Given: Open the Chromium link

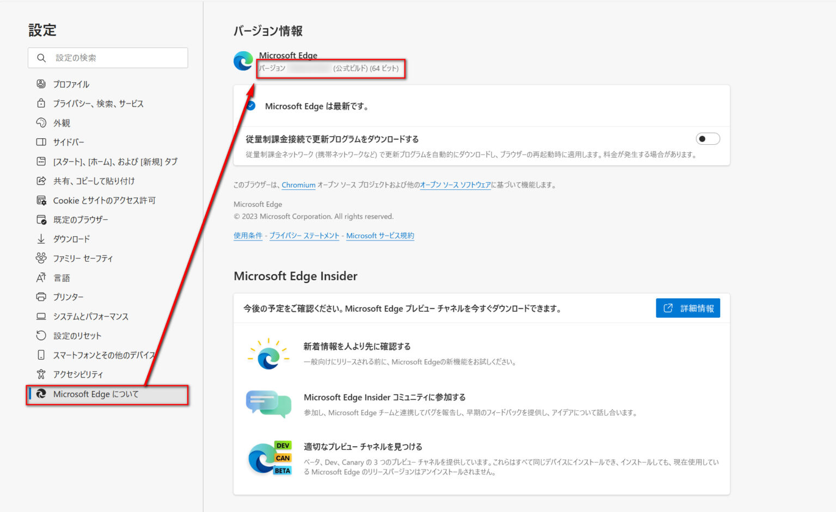Looking at the screenshot, I should (298, 185).
